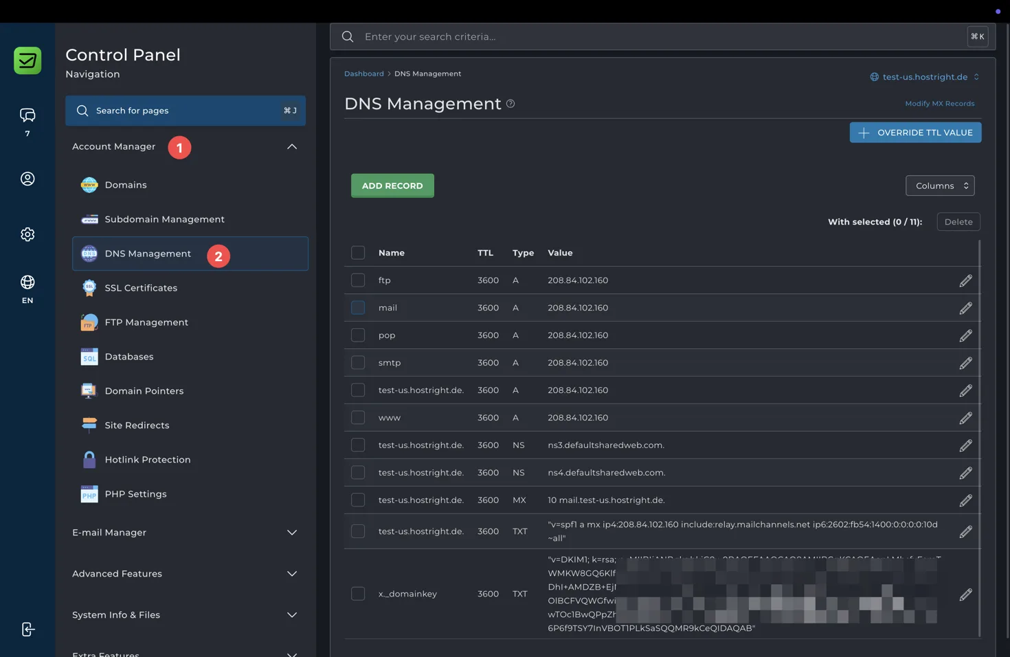Check the mail record checkbox
Screen dimensions: 1010x657
pyautogui.click(x=358, y=308)
